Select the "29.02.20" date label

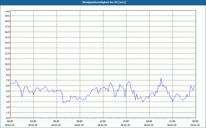(x=195, y=125)
